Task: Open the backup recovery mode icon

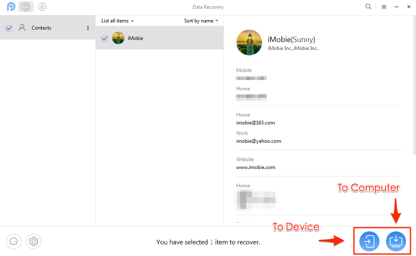Action: tap(26, 7)
